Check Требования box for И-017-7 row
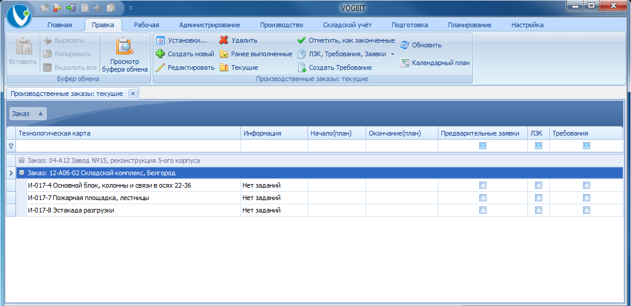Viewport: 631px width, 306px height. 587,198
